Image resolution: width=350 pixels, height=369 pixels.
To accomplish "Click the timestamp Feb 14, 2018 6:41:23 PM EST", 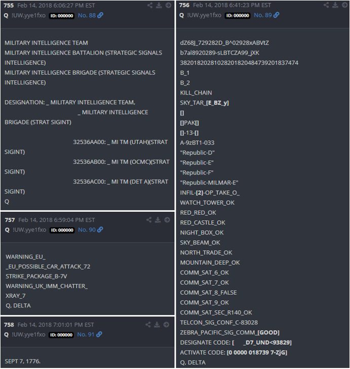I will point(232,5).
